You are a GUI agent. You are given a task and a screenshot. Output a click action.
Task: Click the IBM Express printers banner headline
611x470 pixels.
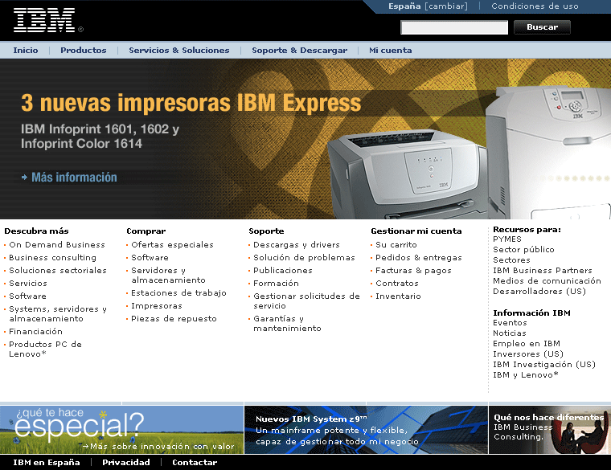[x=191, y=103]
